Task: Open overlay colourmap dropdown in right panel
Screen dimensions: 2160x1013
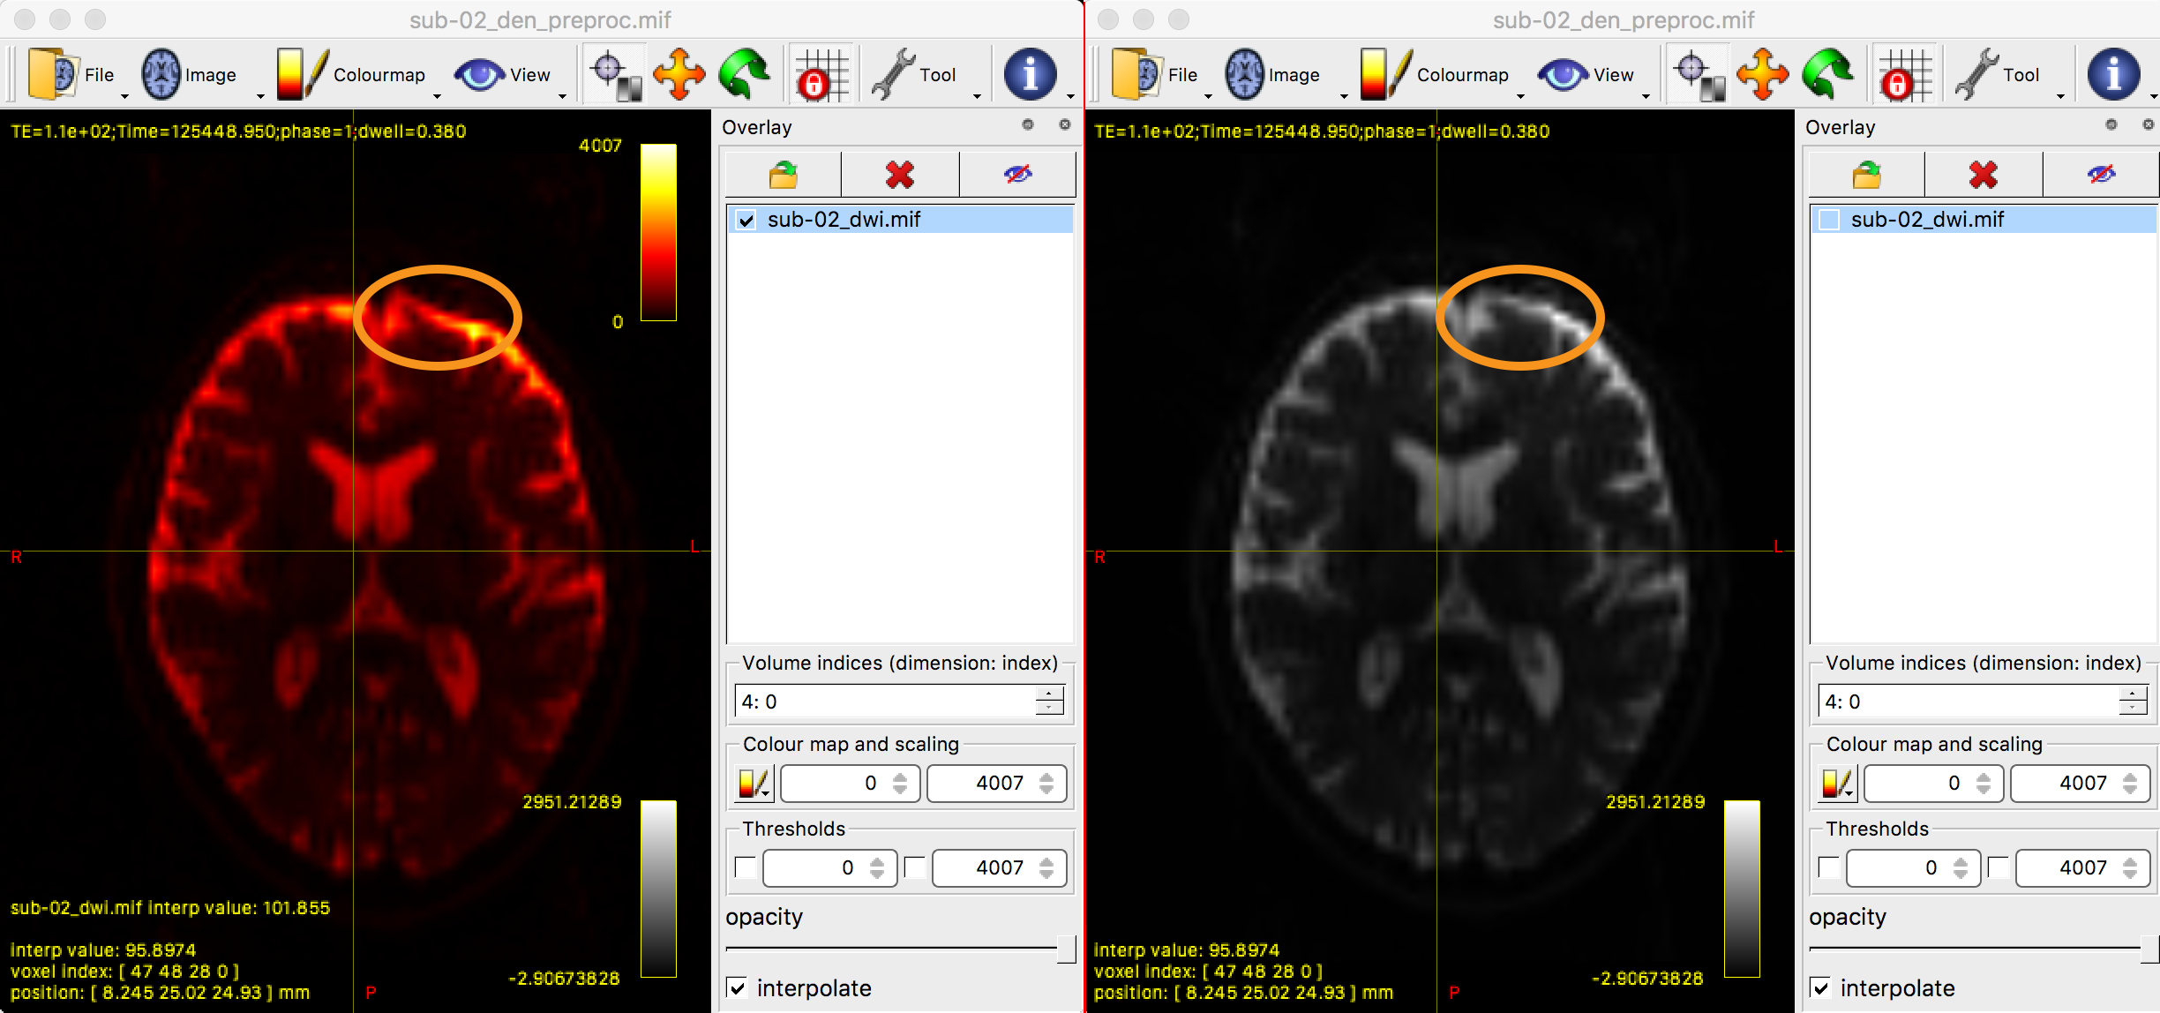Action: (1838, 784)
